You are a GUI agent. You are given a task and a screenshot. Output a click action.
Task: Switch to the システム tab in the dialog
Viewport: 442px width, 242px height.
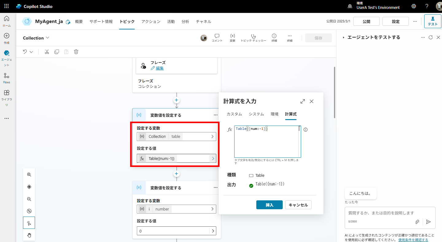(x=256, y=114)
